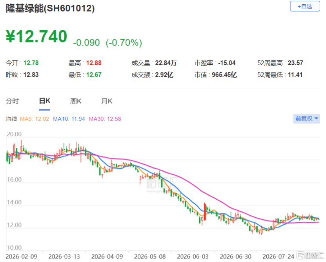
Task: Click the 昨收 value 12.83
Action: click(31, 75)
